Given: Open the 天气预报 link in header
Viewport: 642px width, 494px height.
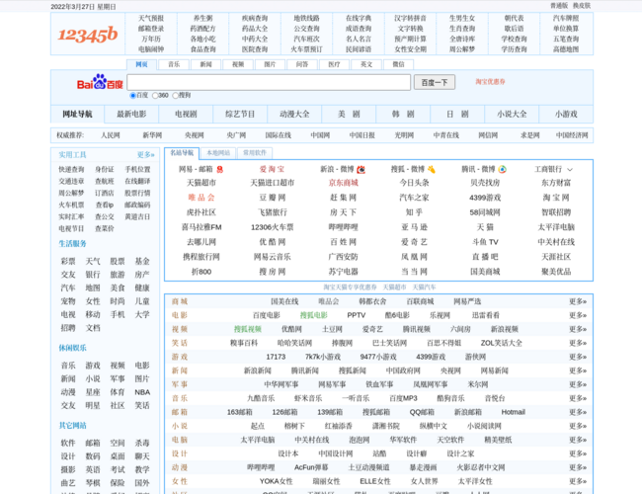Looking at the screenshot, I should tap(151, 18).
